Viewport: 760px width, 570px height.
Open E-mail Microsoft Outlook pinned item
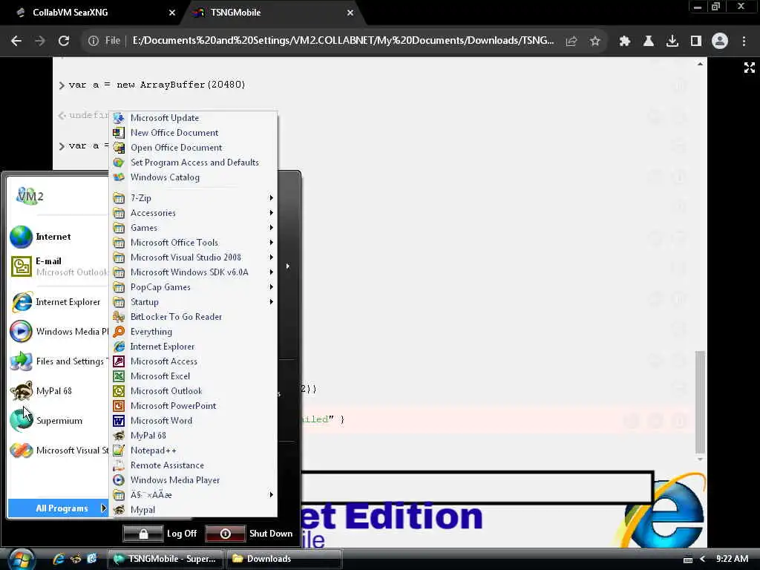(x=58, y=266)
